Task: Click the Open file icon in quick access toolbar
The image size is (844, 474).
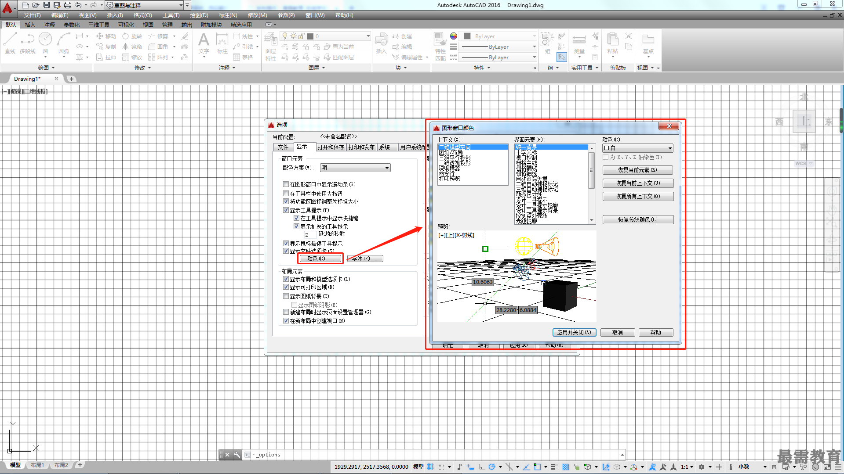Action: click(x=36, y=5)
